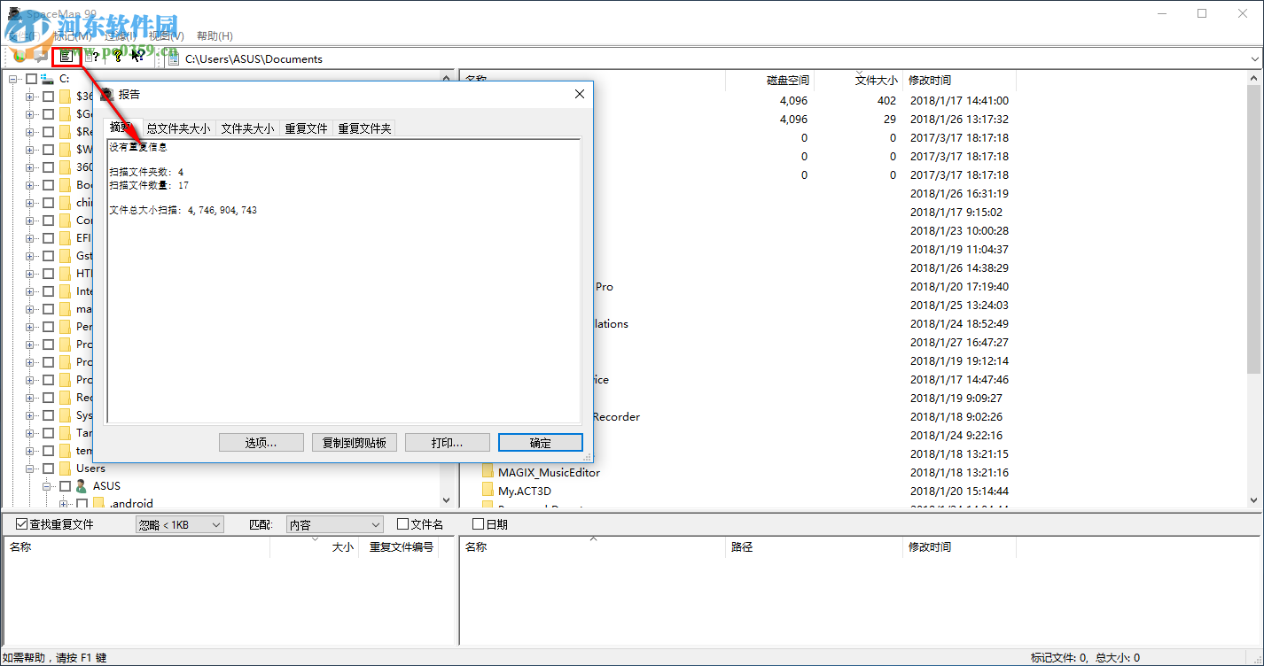This screenshot has height=666, width=1264.
Task: Tick the checkbox next to the Users folder
Action: click(x=48, y=469)
